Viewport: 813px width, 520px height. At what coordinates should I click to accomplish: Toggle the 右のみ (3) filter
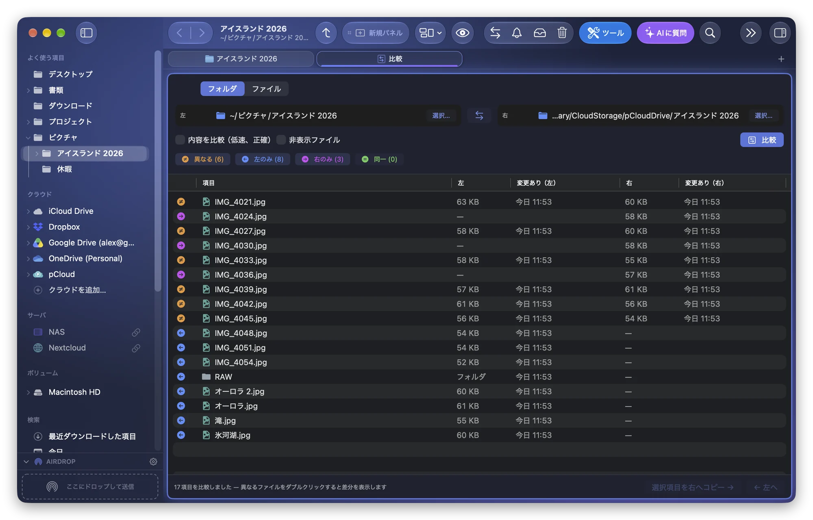(x=323, y=160)
